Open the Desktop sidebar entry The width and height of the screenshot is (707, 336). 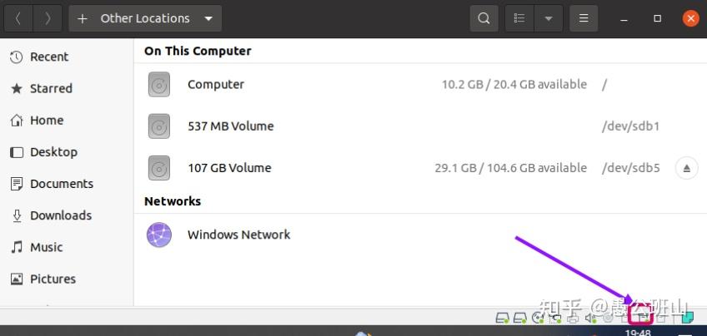53,151
